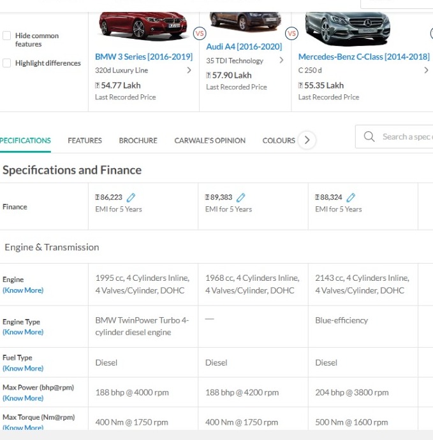
Task: Edit the Mercedes C-Class EMI pencil icon
Action: point(351,197)
